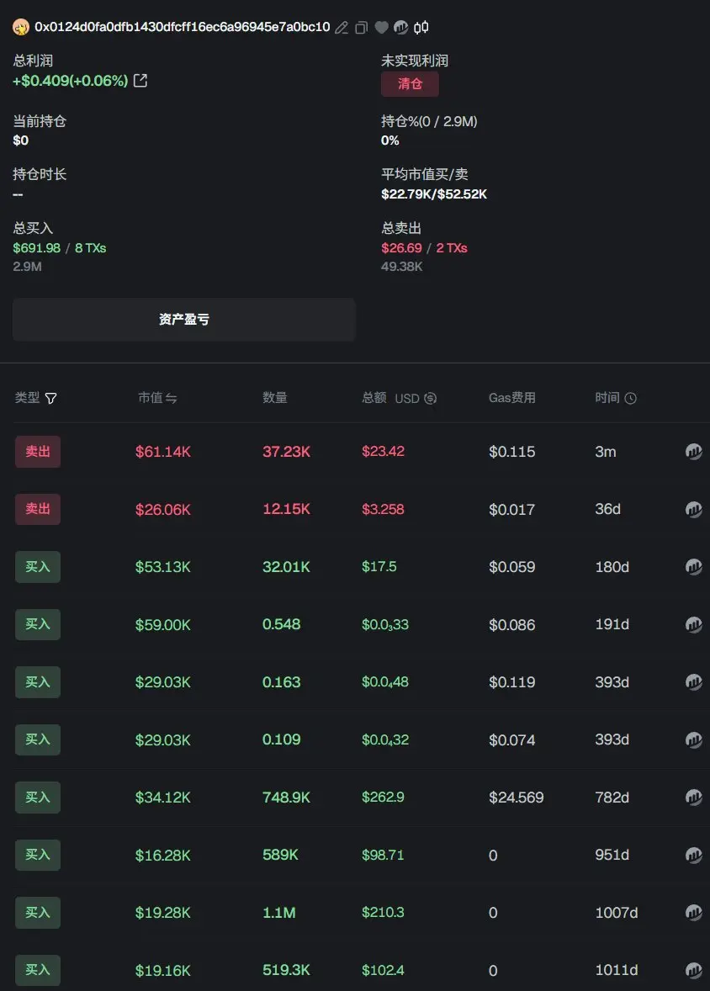The image size is (710, 991).
Task: Open the candlestick chart icon in the header
Action: pos(421,27)
